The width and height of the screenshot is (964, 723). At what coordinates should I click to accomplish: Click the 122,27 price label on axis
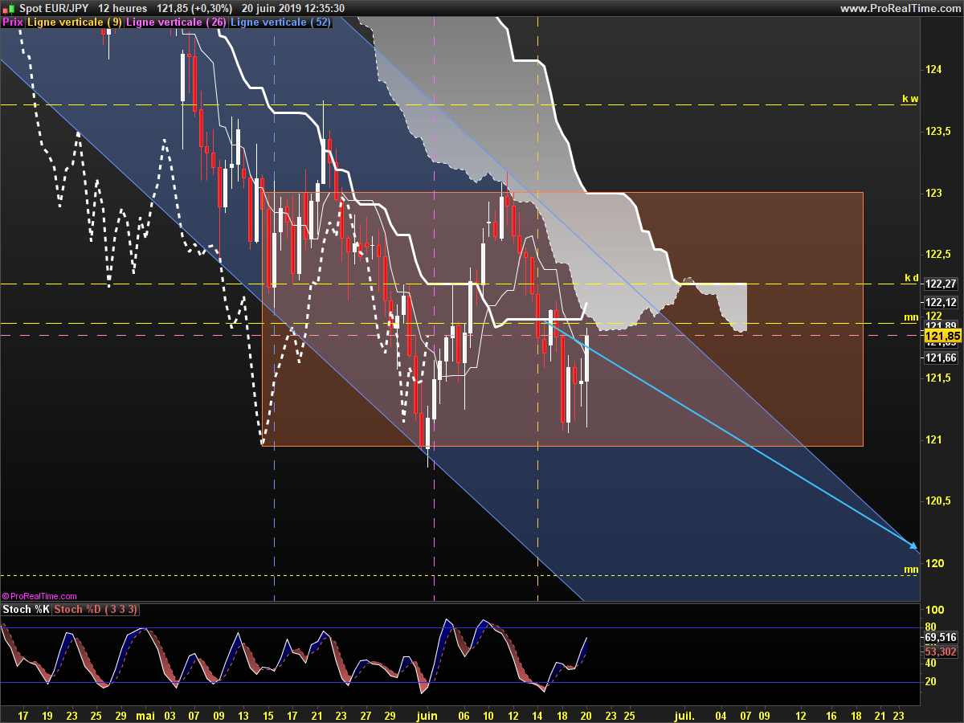[940, 284]
